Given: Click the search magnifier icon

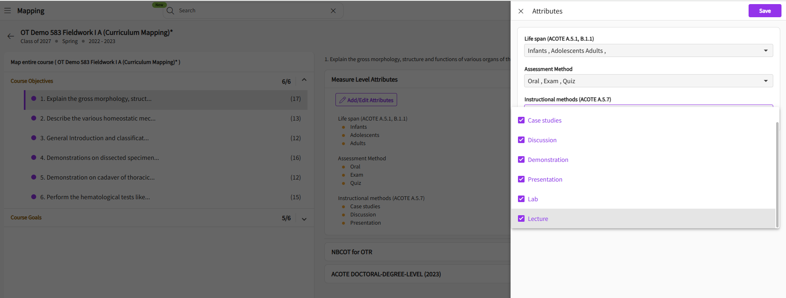Looking at the screenshot, I should (170, 11).
